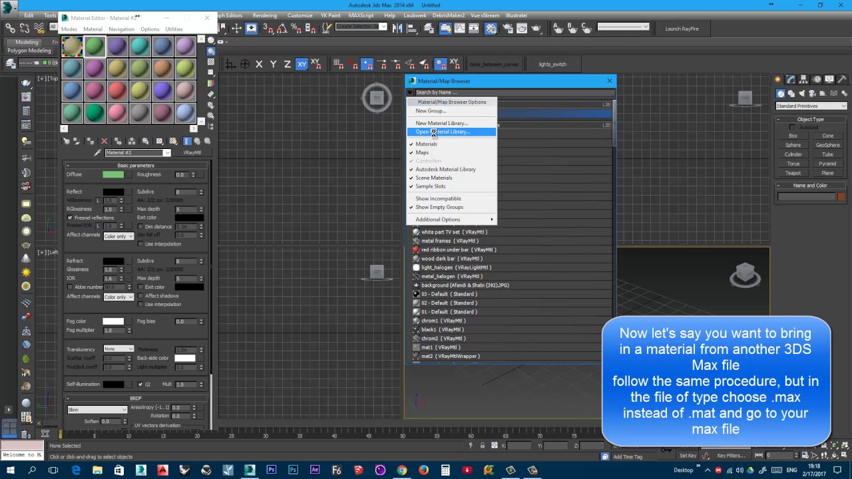Restrict to X axis constraint
This screenshot has width=852, height=479.
coord(259,65)
